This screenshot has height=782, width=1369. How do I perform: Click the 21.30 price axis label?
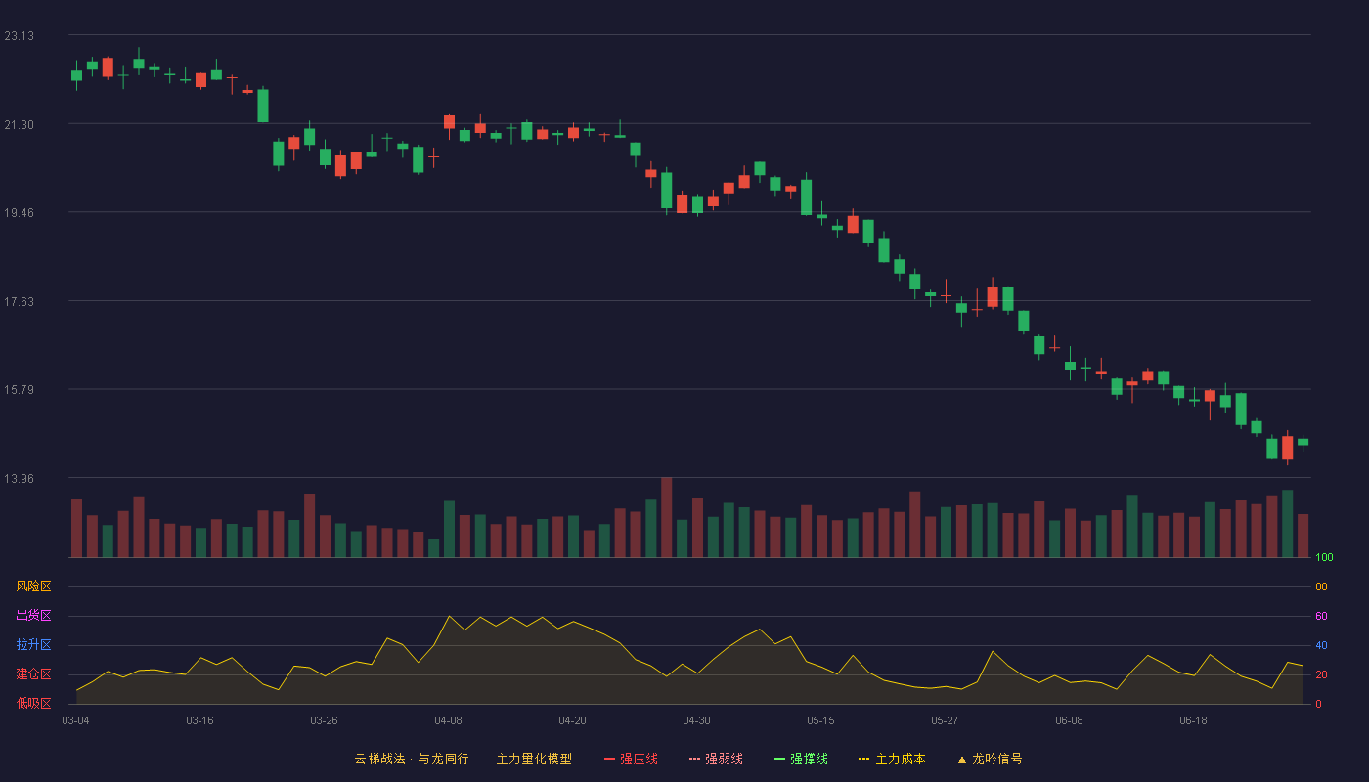(19, 125)
